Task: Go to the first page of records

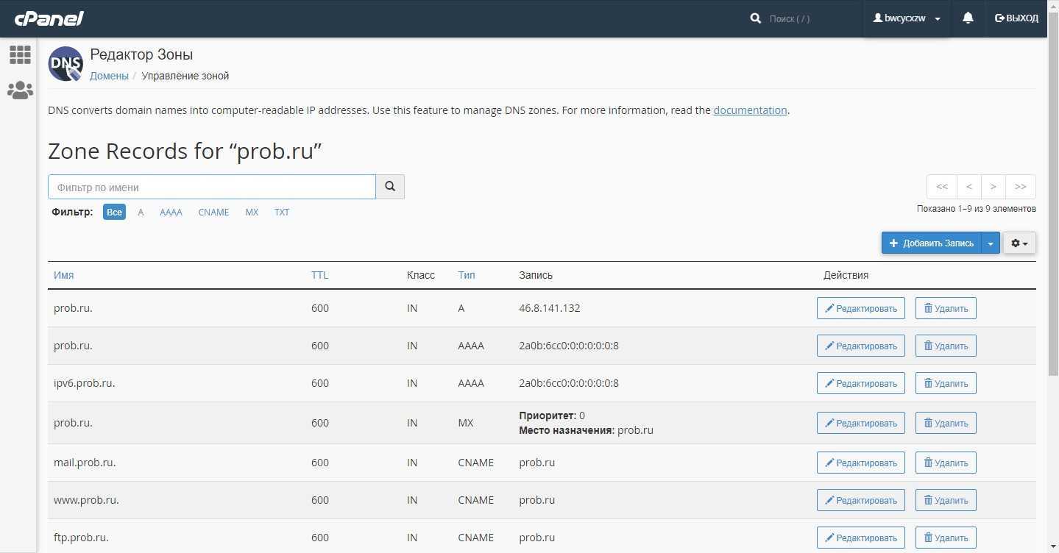Action: click(x=942, y=187)
